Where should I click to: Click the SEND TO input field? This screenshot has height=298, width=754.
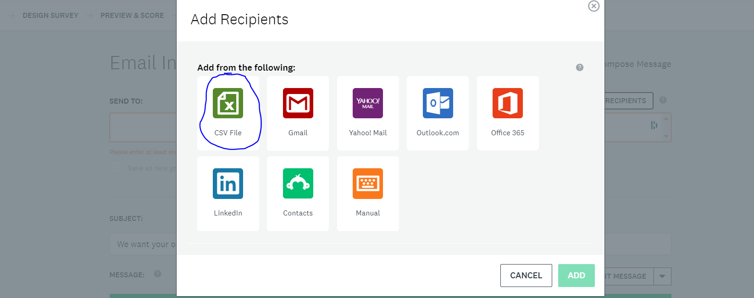[143, 127]
